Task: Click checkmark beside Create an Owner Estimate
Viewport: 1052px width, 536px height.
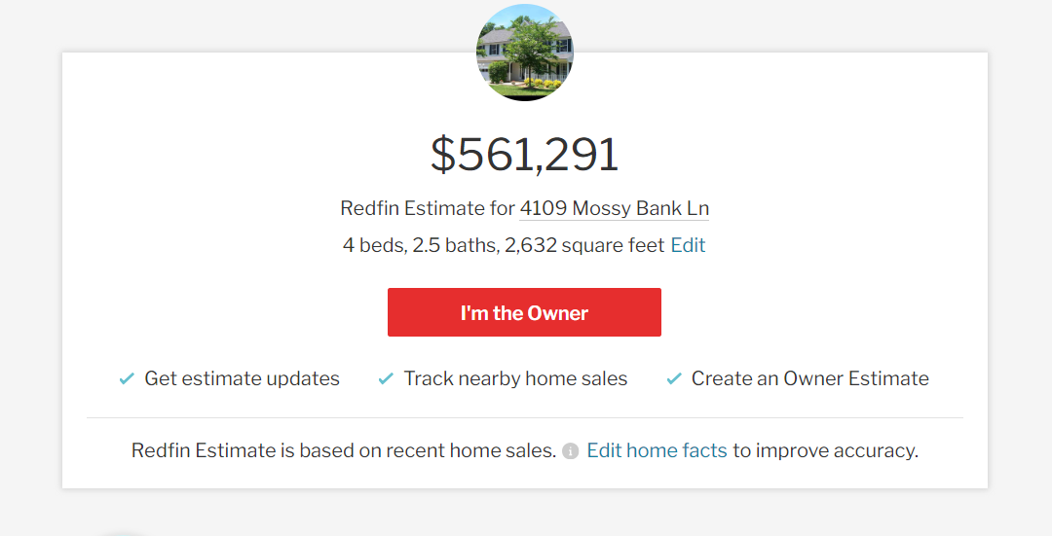Action: [x=674, y=378]
